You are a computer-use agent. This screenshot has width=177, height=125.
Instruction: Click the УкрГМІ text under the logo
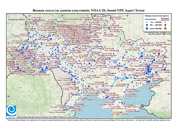pyautogui.click(x=11, y=117)
